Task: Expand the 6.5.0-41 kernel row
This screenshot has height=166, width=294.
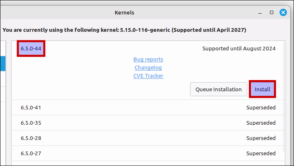Action: [x=148, y=107]
